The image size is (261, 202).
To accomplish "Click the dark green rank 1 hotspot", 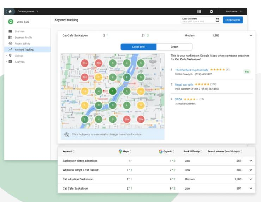I will pos(113,91).
